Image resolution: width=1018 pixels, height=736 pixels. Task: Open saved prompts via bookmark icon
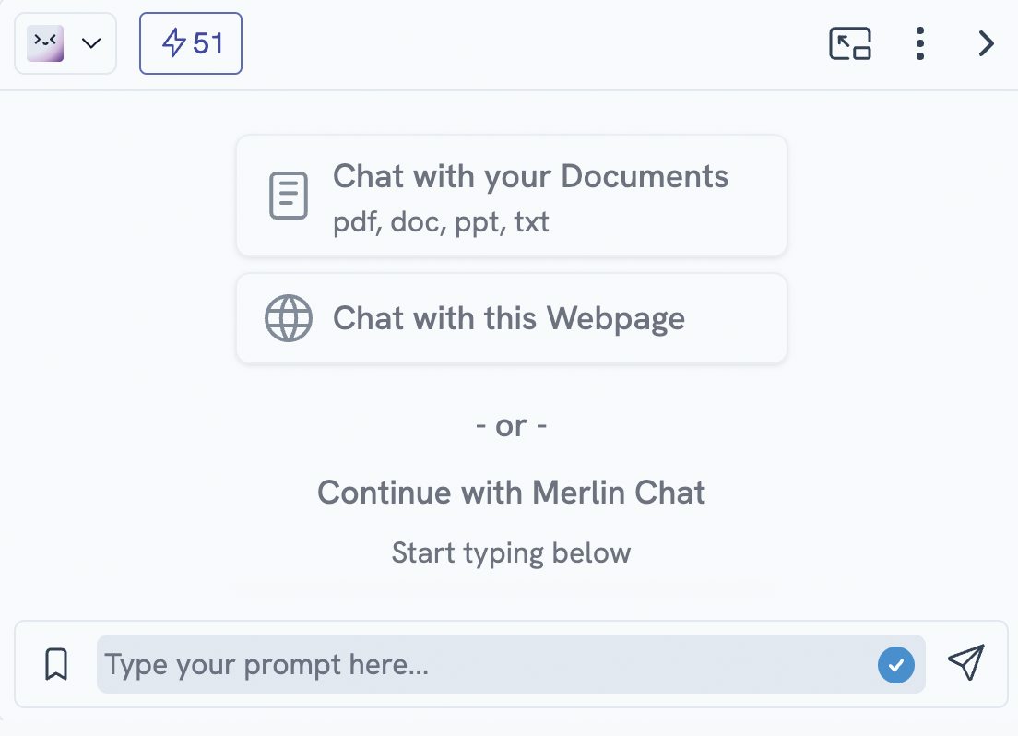(x=56, y=664)
